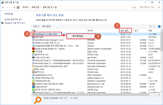Click the 제거/변경 toolbar button
This screenshot has width=163, height=105.
[46, 26]
